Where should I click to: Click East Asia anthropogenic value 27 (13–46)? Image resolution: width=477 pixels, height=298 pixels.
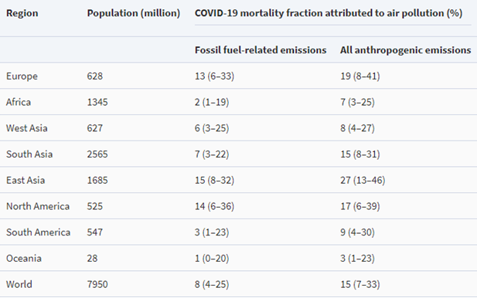[363, 181]
